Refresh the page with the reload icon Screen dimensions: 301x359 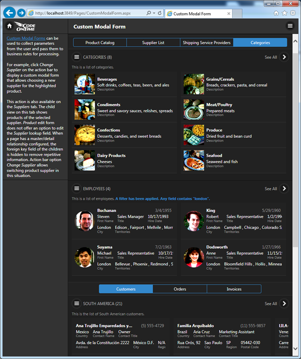(x=159, y=13)
